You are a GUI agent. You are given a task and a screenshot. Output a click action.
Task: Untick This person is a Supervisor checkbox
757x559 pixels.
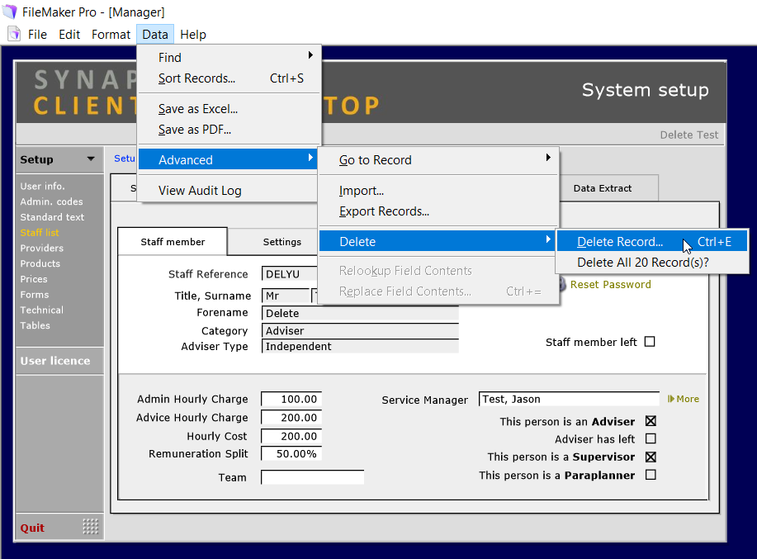[651, 457]
